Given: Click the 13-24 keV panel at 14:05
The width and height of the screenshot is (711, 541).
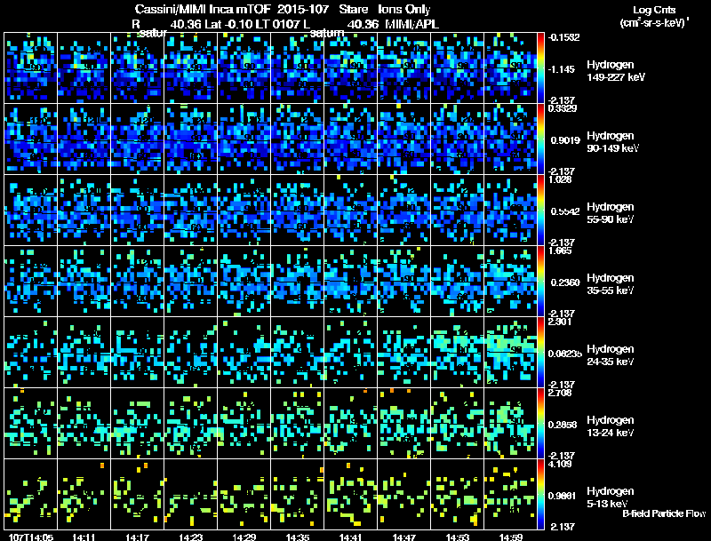Looking at the screenshot, I should 30,423.
